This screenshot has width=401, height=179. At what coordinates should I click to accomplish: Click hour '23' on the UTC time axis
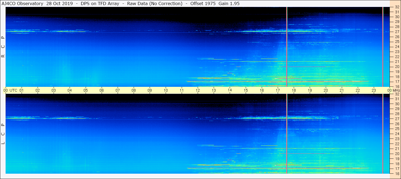click(x=374, y=90)
